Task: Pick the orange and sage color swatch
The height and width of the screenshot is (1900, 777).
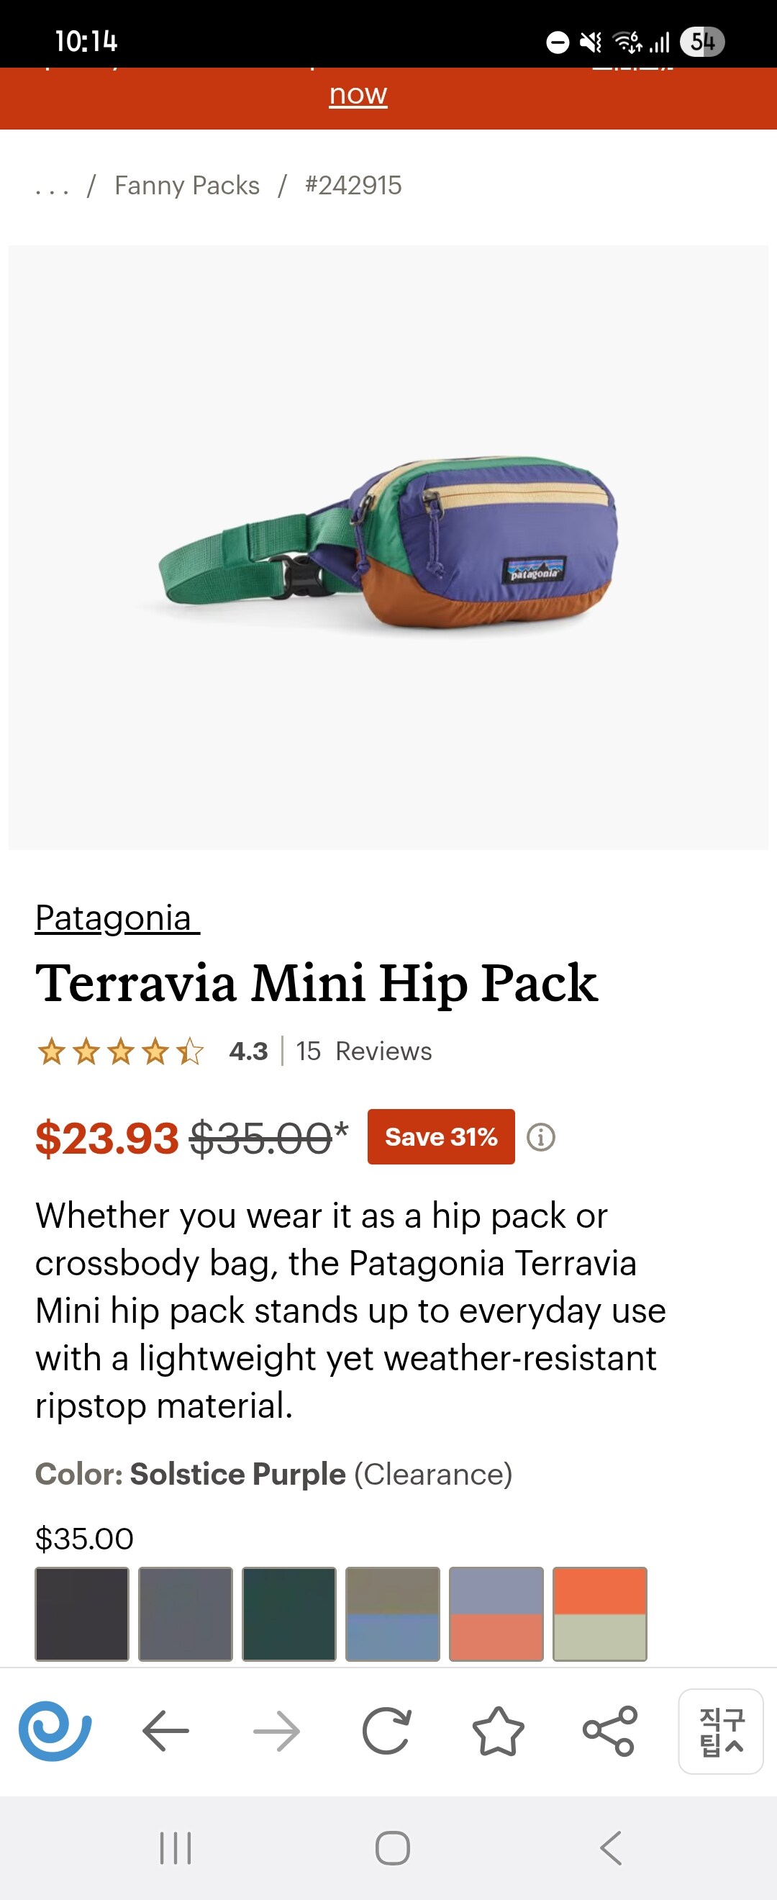Action: pos(599,1614)
